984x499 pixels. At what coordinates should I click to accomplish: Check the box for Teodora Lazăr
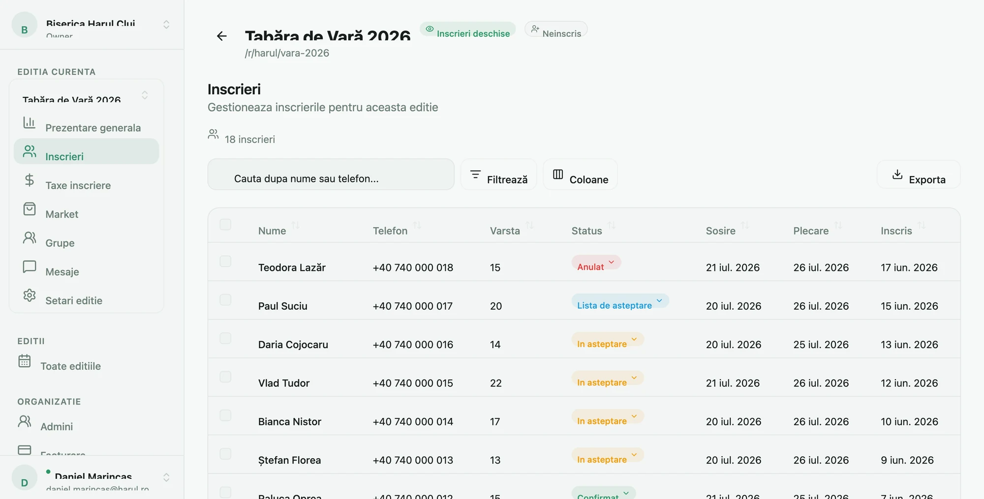(x=225, y=261)
